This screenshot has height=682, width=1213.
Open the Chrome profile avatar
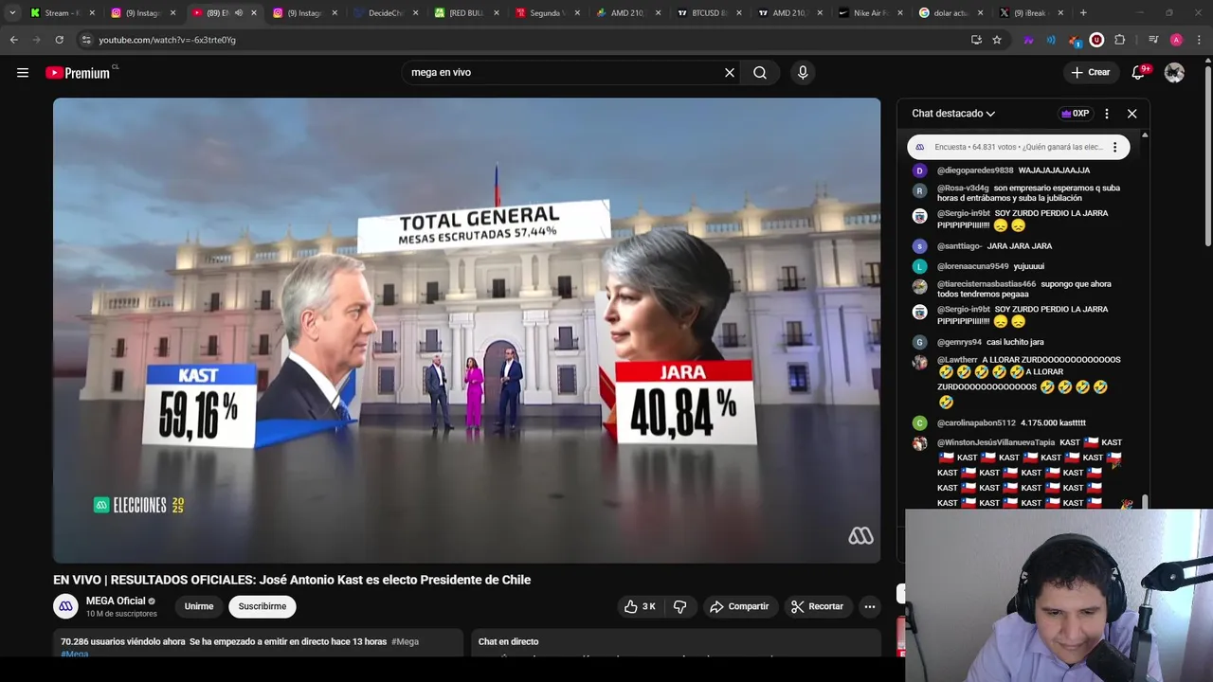[x=1176, y=40]
